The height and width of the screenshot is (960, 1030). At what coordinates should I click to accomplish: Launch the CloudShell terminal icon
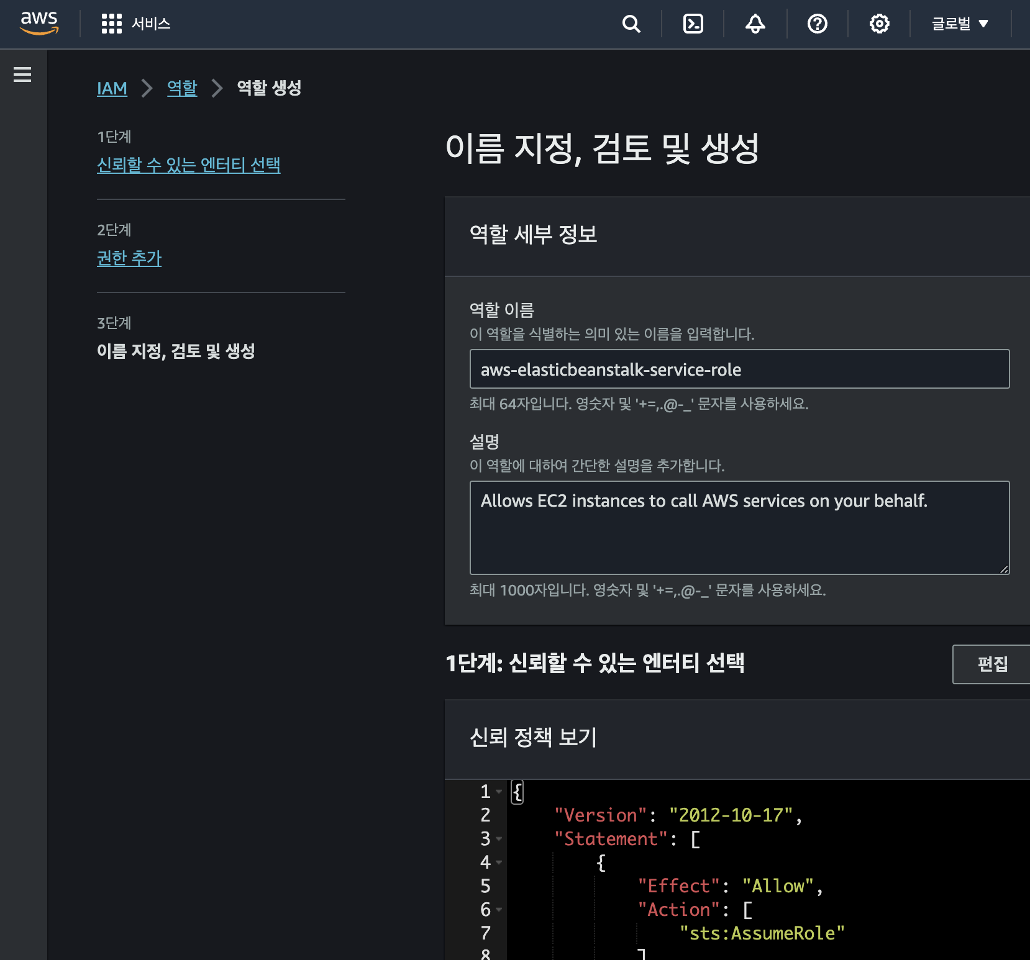(x=693, y=24)
